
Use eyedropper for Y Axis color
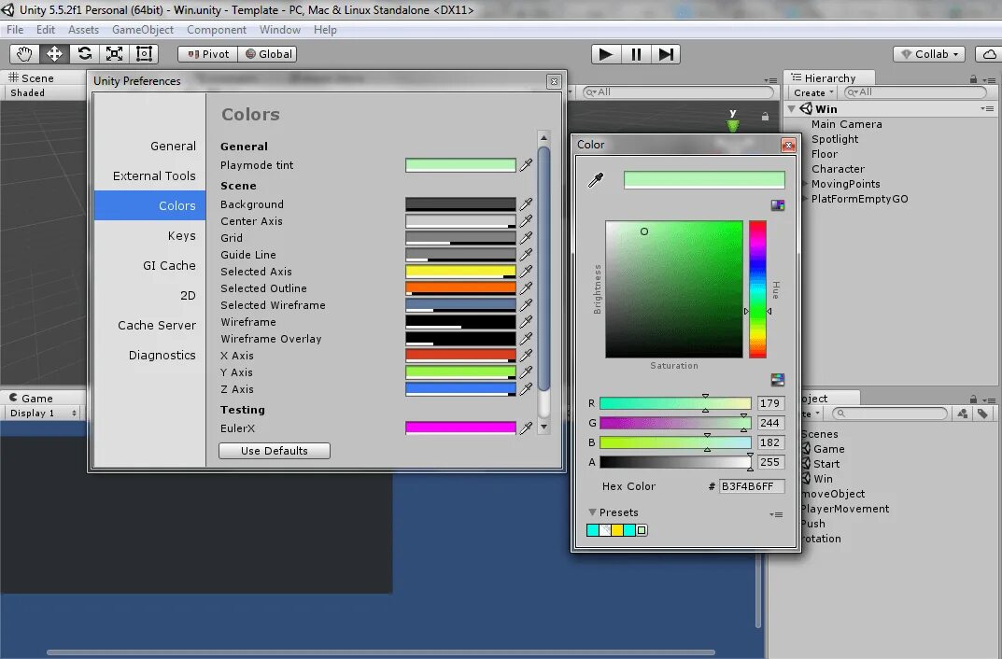(x=526, y=372)
